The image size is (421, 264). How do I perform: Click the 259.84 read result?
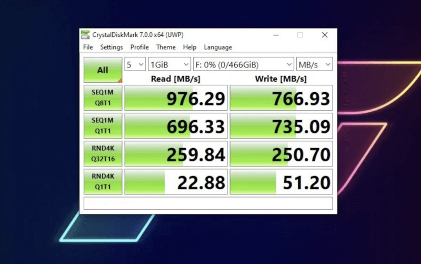tap(176, 154)
